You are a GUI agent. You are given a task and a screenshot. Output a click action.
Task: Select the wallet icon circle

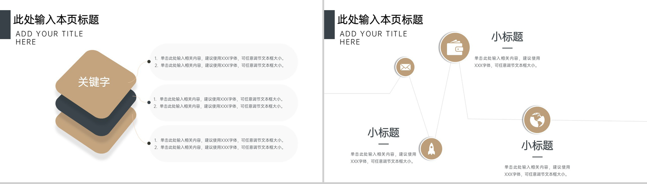click(454, 48)
